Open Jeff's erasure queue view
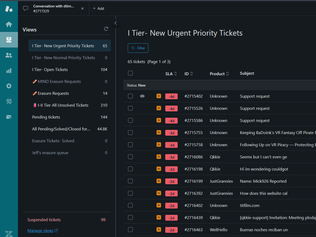316x237 pixels. tap(70, 153)
